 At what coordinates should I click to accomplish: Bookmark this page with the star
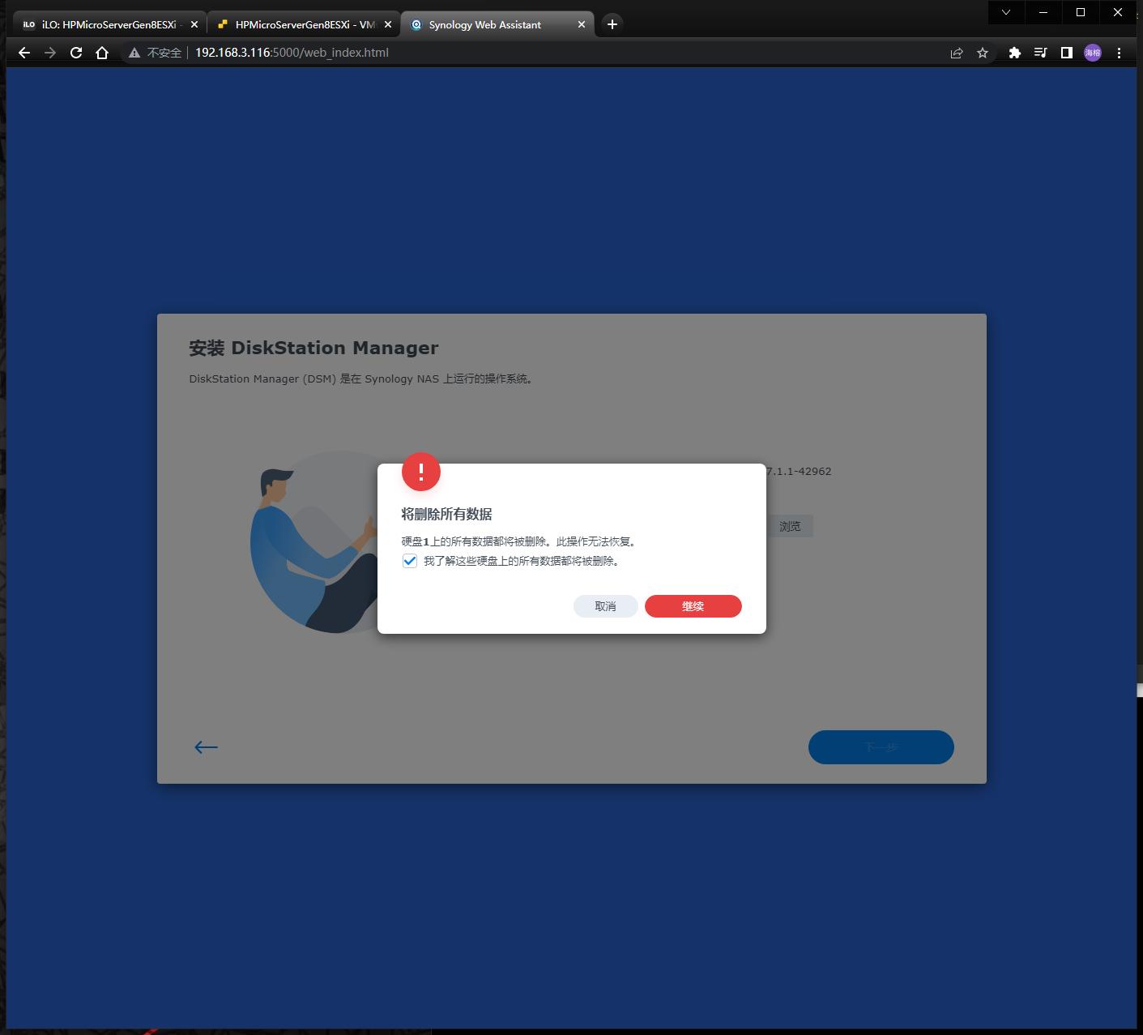(983, 53)
